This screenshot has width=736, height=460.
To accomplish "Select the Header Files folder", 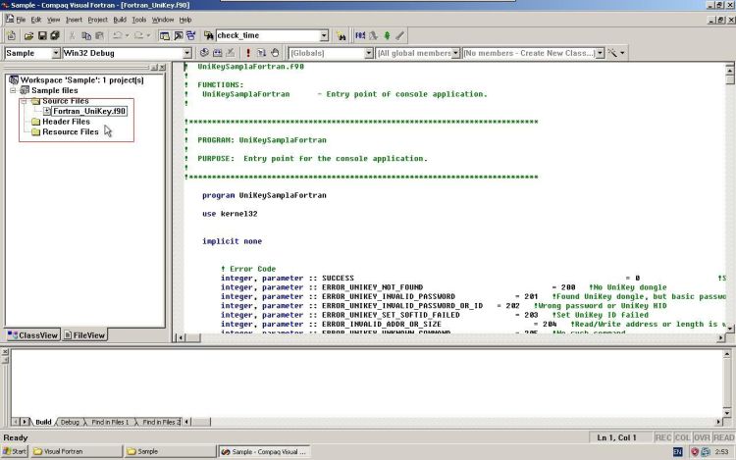I will pyautogui.click(x=66, y=122).
